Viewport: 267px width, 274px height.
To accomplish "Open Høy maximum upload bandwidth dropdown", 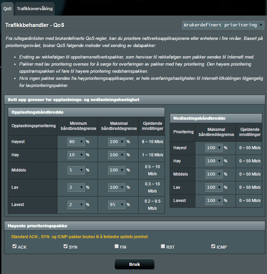I will click(117, 155).
